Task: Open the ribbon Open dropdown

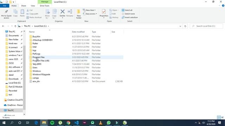Action: pos(114,10)
